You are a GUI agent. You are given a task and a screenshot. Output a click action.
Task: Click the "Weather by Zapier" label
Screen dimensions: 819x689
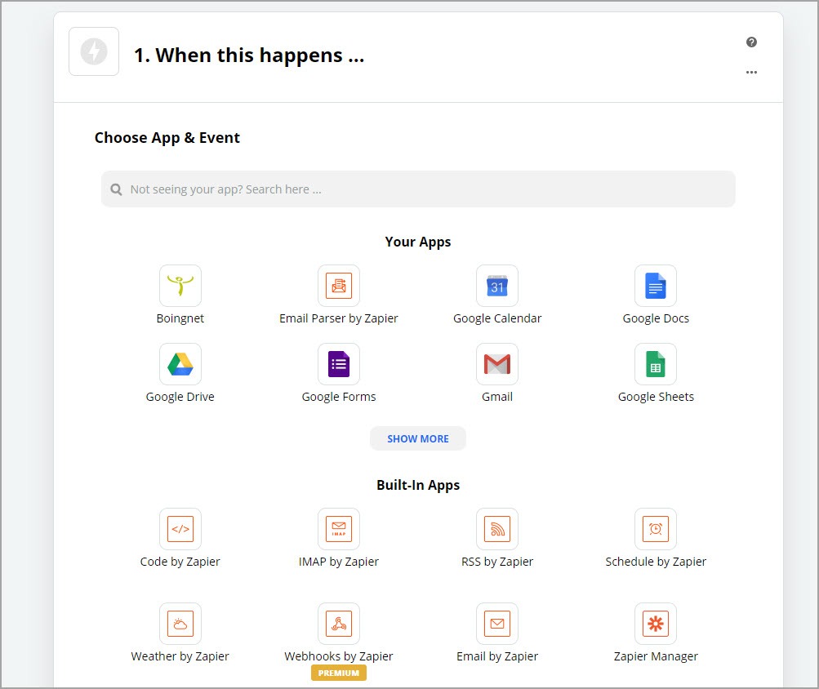pos(180,656)
